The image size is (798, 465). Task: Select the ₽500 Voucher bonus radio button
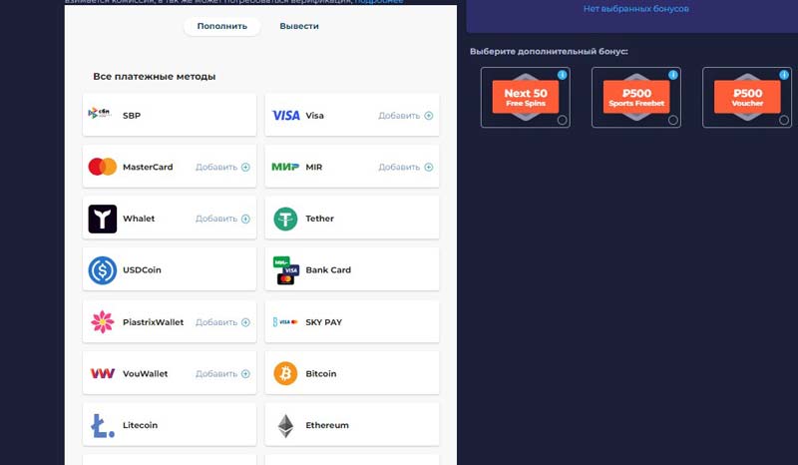coord(784,120)
